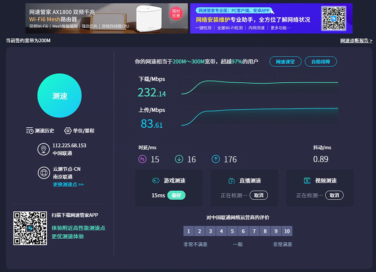376x272 pixels.
Task: Click the location pin icon beside the IP address
Action: [44, 149]
